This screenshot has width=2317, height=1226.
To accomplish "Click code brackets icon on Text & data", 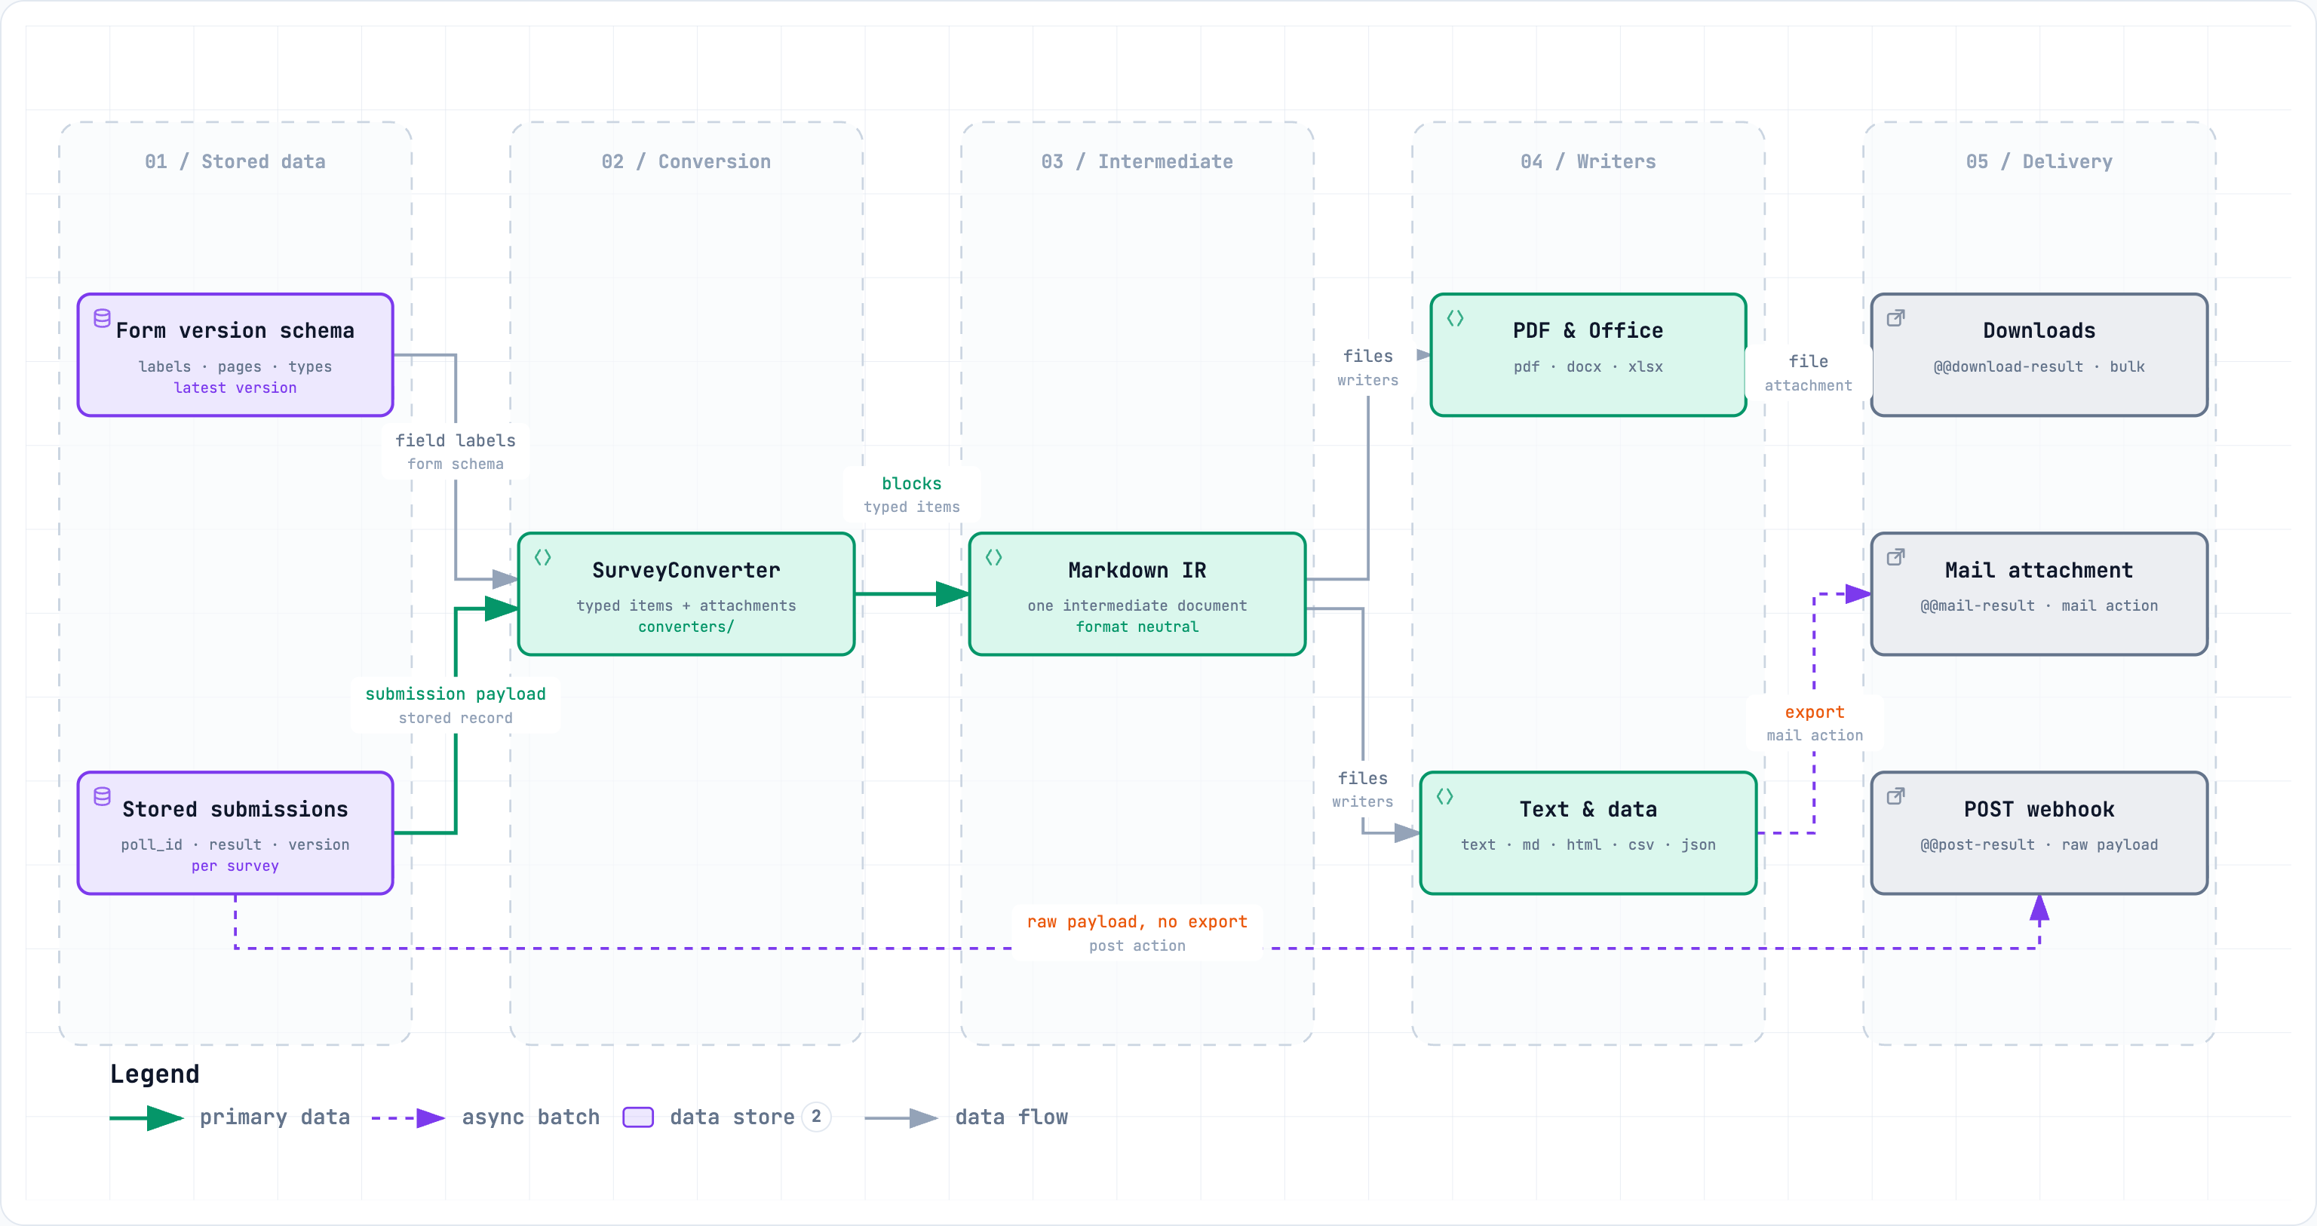I will 1444,797.
